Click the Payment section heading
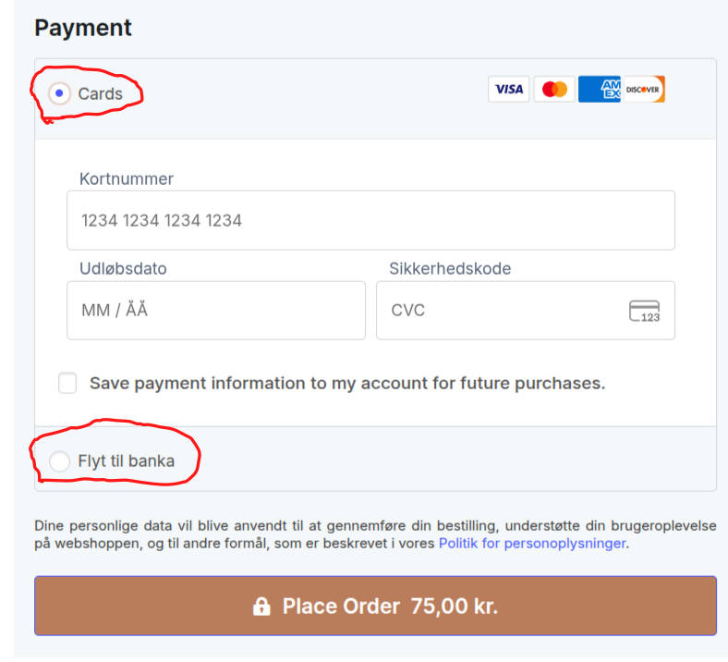The image size is (728, 662). click(x=83, y=28)
